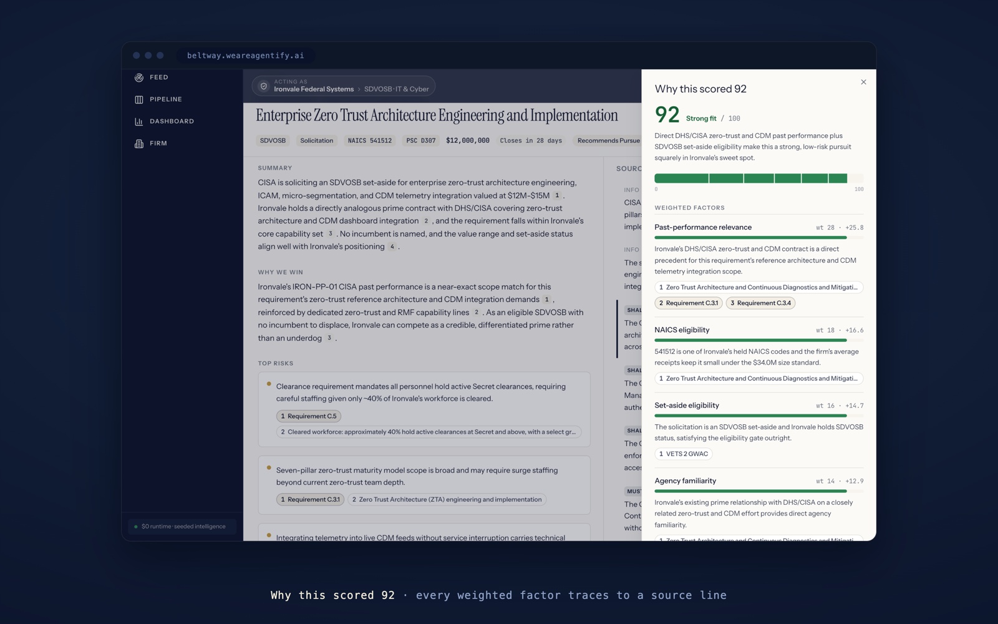Click the PSC D307 chip

(x=421, y=140)
